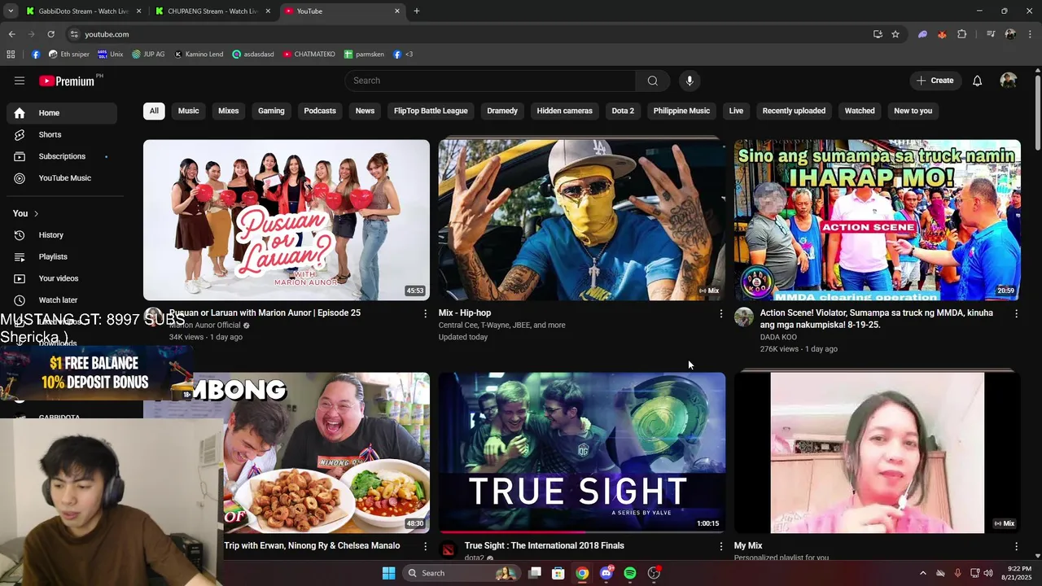
Task: Open the DADA KOO channel avatar
Action: tap(744, 317)
